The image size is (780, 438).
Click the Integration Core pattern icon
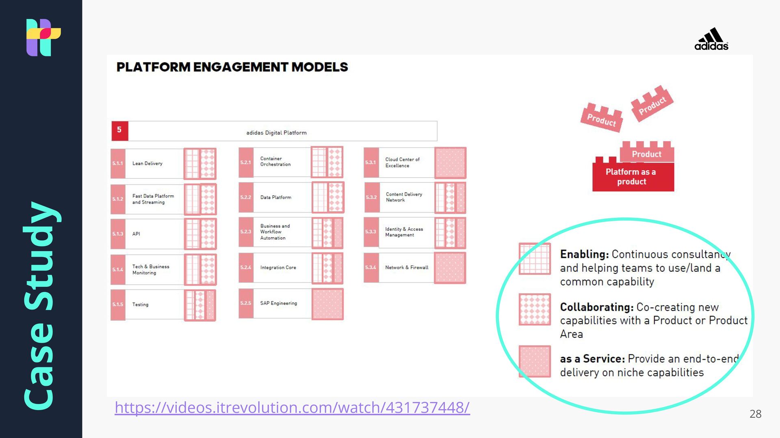327,268
